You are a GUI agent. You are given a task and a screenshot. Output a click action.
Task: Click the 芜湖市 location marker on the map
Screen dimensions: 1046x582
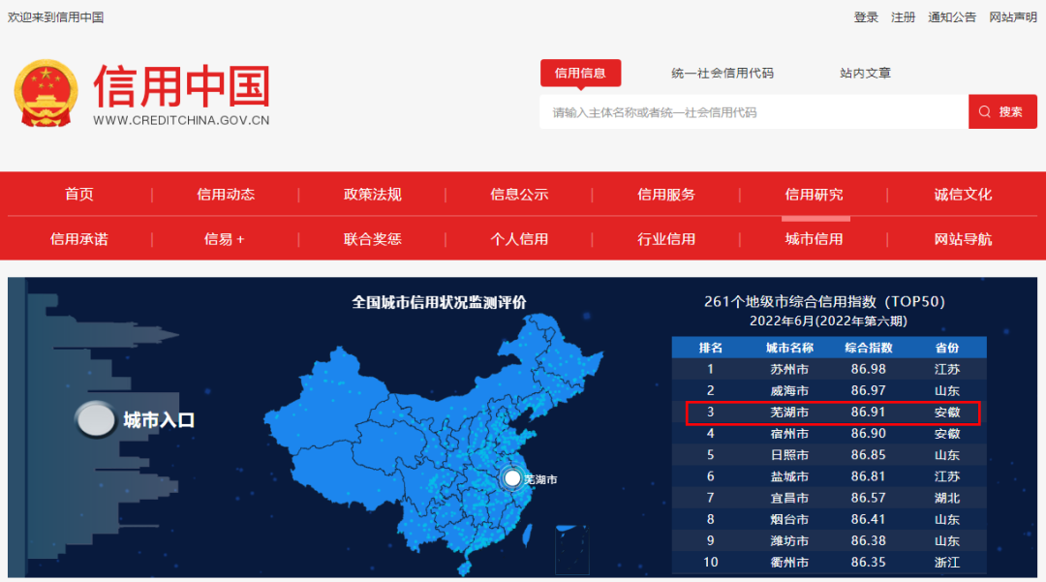(513, 476)
